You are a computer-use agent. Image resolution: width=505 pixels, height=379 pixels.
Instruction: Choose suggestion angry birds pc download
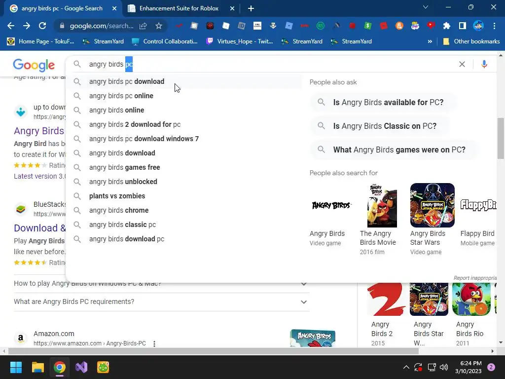[184, 81]
